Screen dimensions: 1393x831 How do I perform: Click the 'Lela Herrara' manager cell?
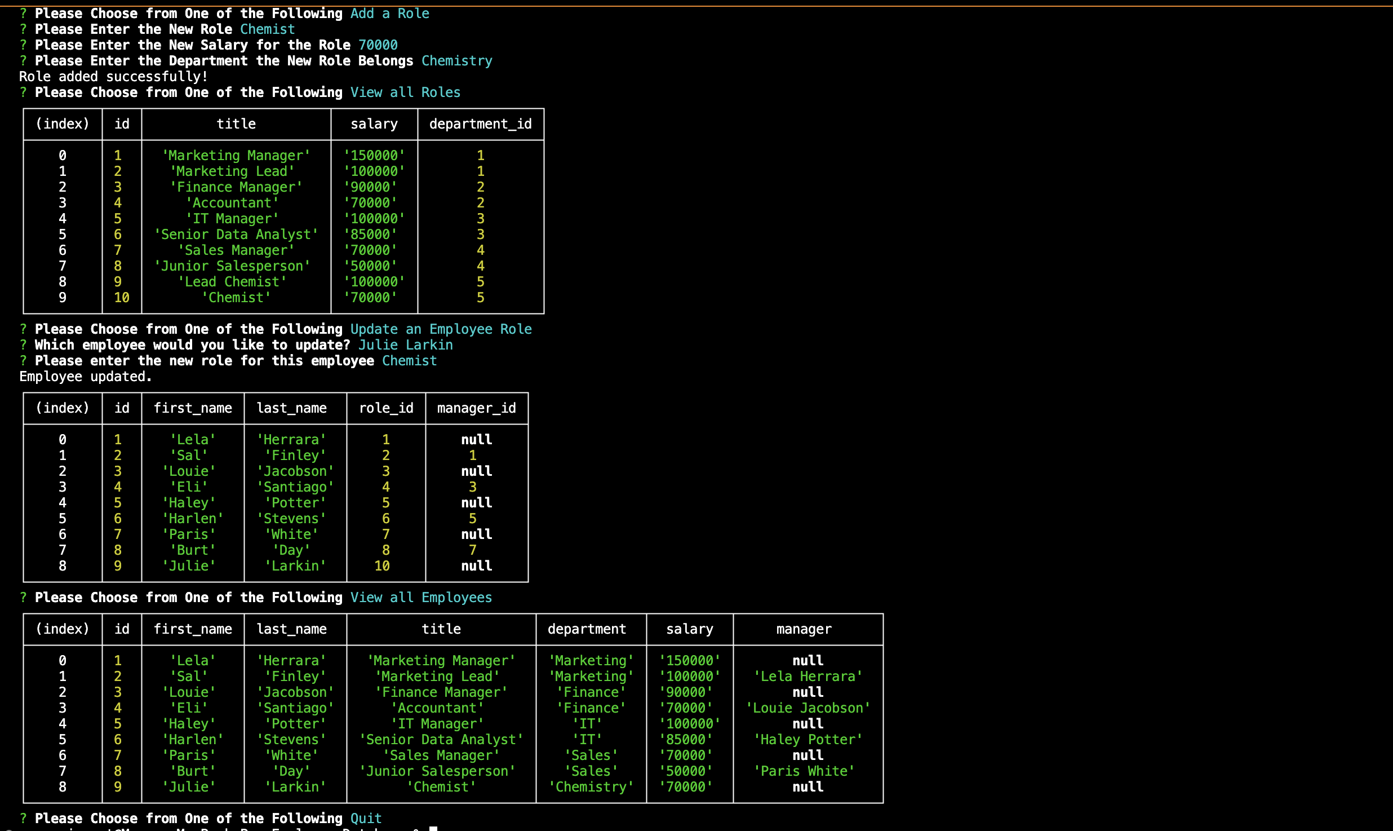[808, 677]
